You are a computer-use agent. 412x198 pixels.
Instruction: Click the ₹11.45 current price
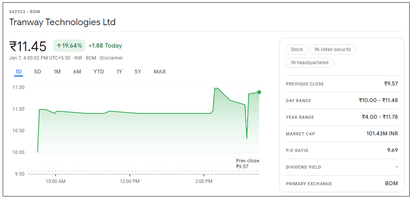tap(28, 46)
